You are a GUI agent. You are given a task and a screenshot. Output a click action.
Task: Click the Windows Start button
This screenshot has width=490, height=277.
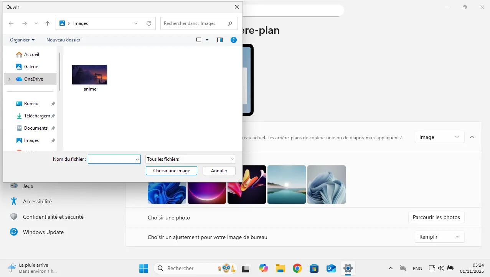tap(144, 268)
